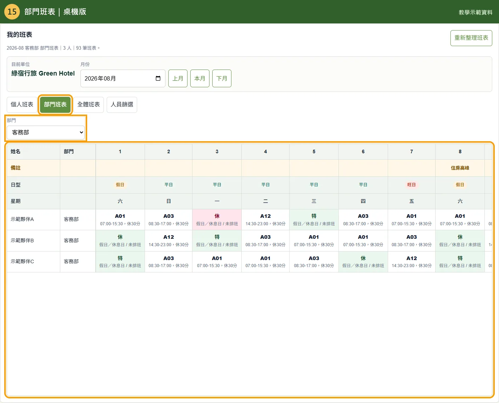Screen dimensions: 499x403
Task: Select day 2 column header
Action: pyautogui.click(x=169, y=151)
